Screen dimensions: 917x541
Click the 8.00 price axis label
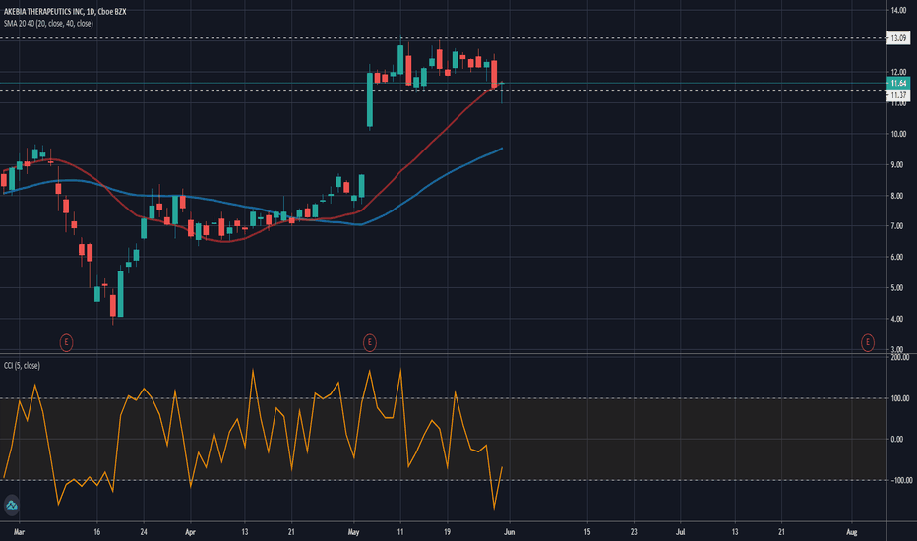coord(898,196)
